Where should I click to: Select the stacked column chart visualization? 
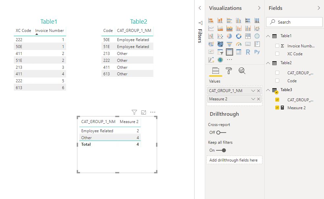coord(220,20)
